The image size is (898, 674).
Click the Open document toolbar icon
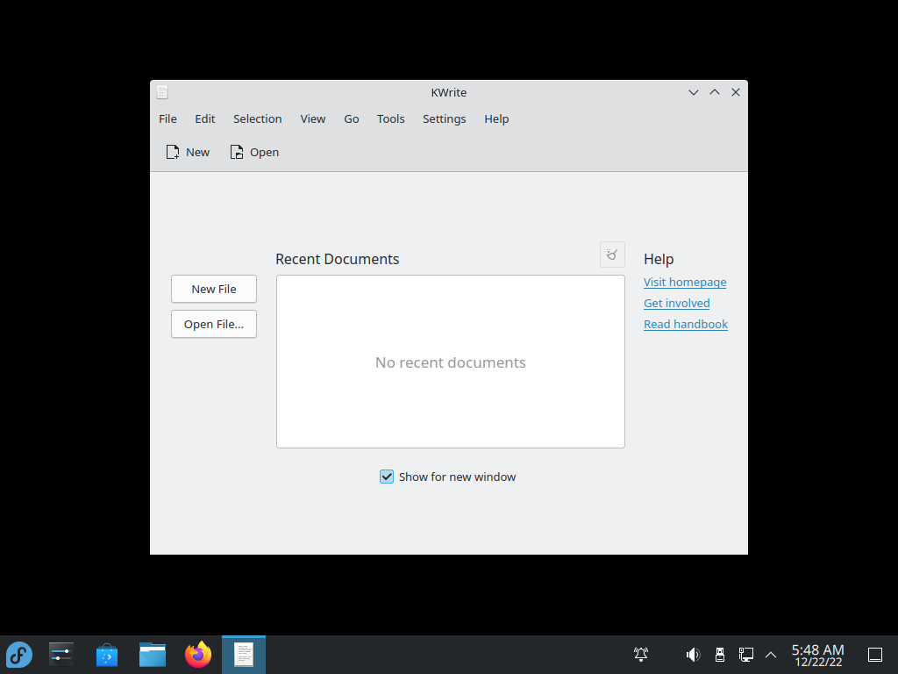coord(237,152)
